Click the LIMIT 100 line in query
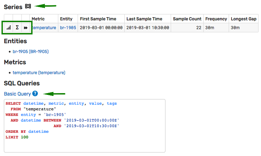Screen dimensions: 261x156 (x=17, y=137)
